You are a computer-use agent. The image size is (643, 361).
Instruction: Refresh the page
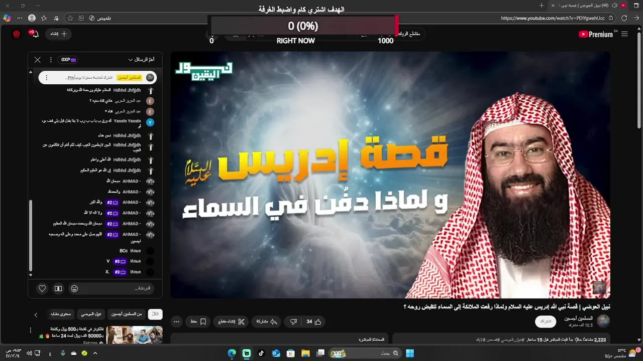coord(624,18)
